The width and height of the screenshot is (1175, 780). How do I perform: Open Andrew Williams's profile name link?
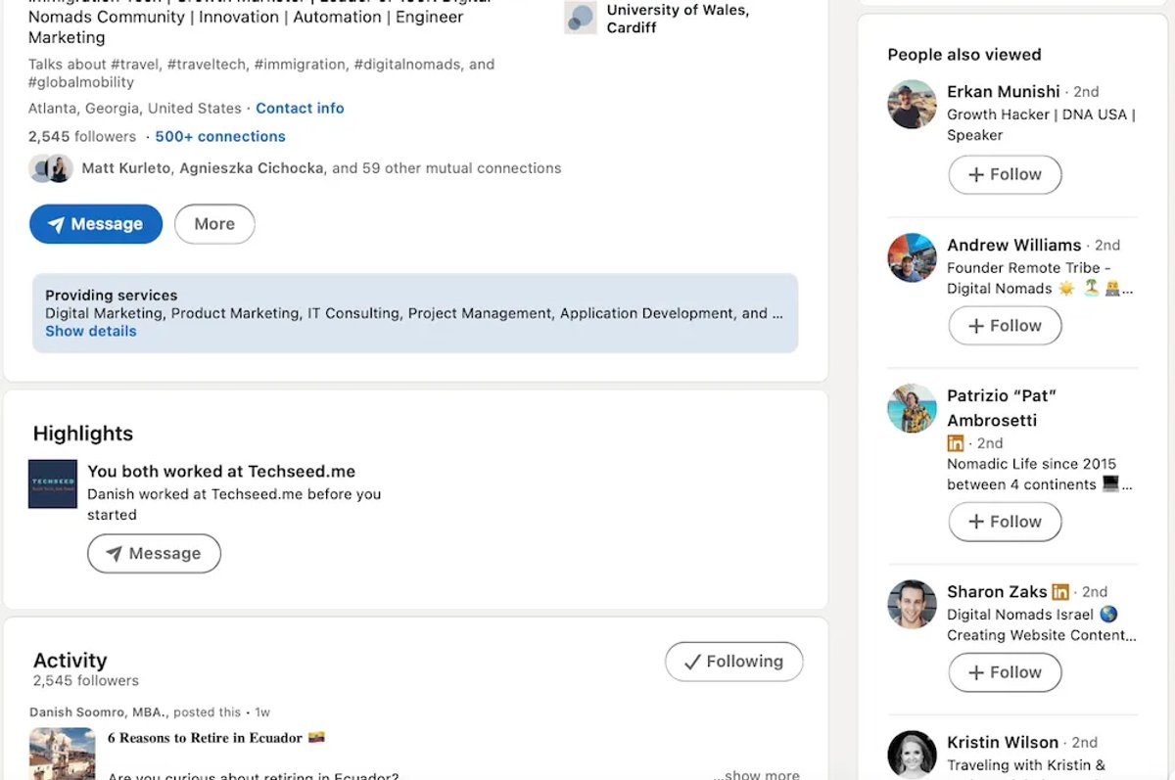(x=1014, y=246)
